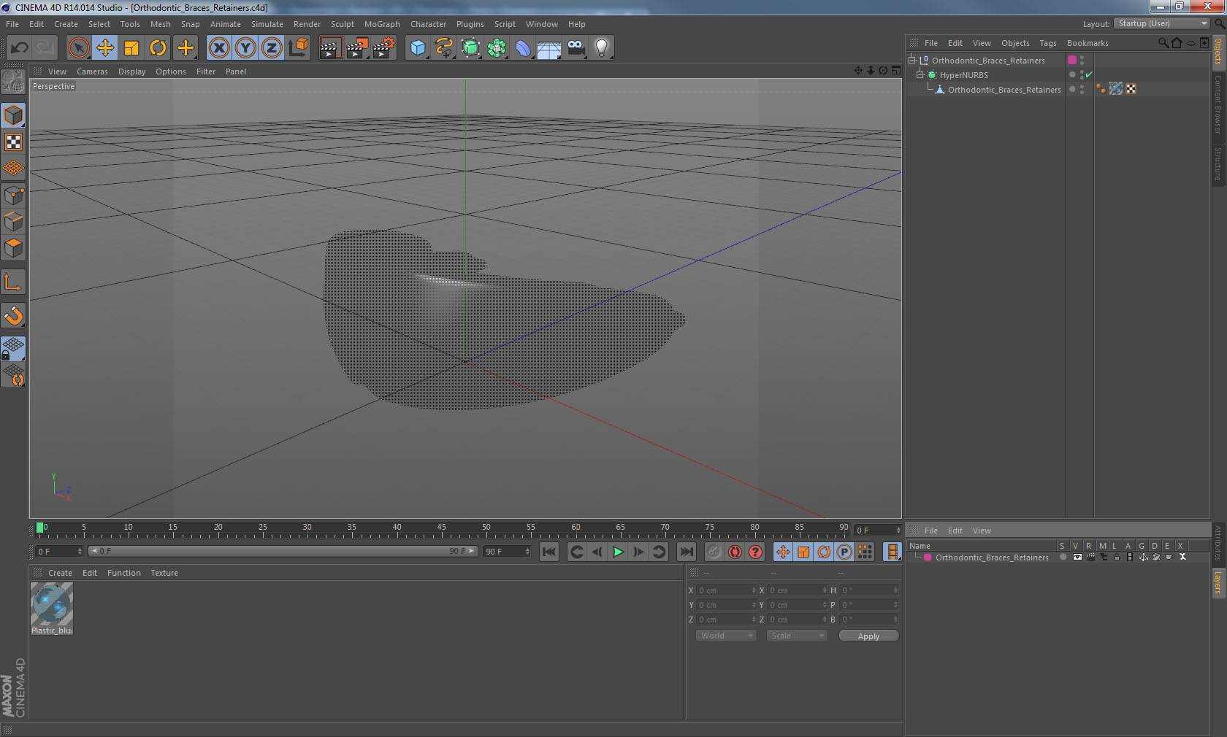Select the Rotate tool icon
The image size is (1227, 737).
[158, 48]
